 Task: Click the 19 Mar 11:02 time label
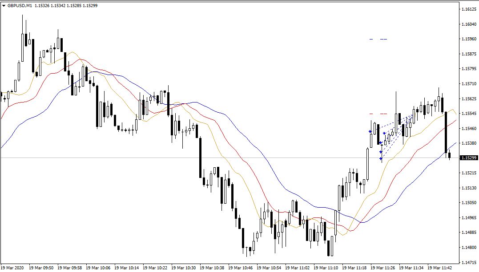click(x=298, y=268)
